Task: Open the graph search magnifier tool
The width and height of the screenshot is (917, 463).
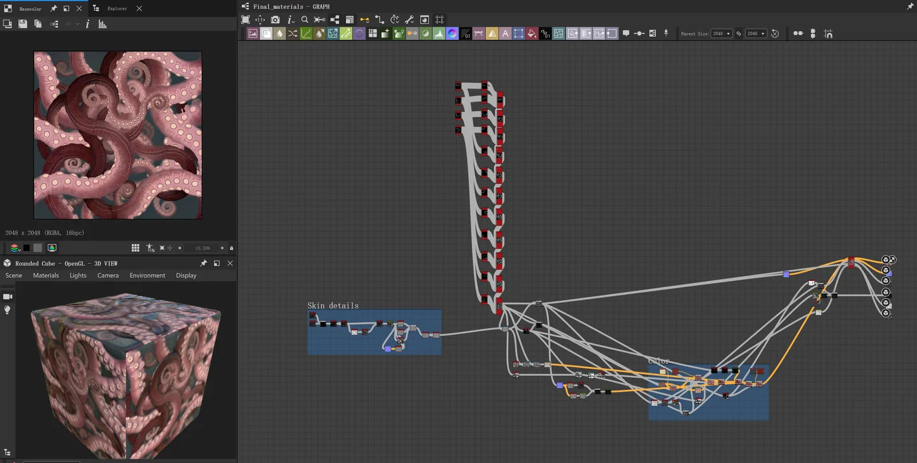Action: pos(304,20)
